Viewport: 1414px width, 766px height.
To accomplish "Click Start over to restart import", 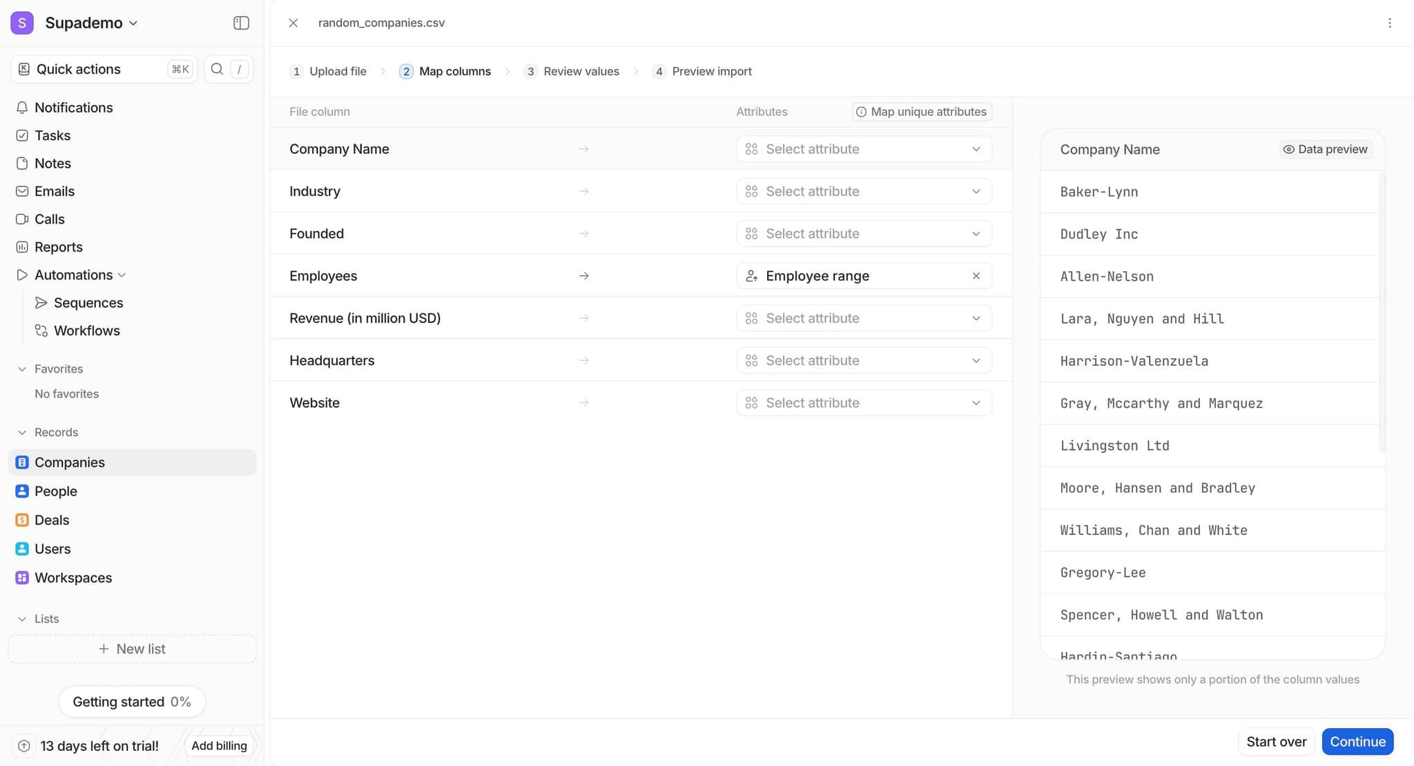I will [1276, 741].
